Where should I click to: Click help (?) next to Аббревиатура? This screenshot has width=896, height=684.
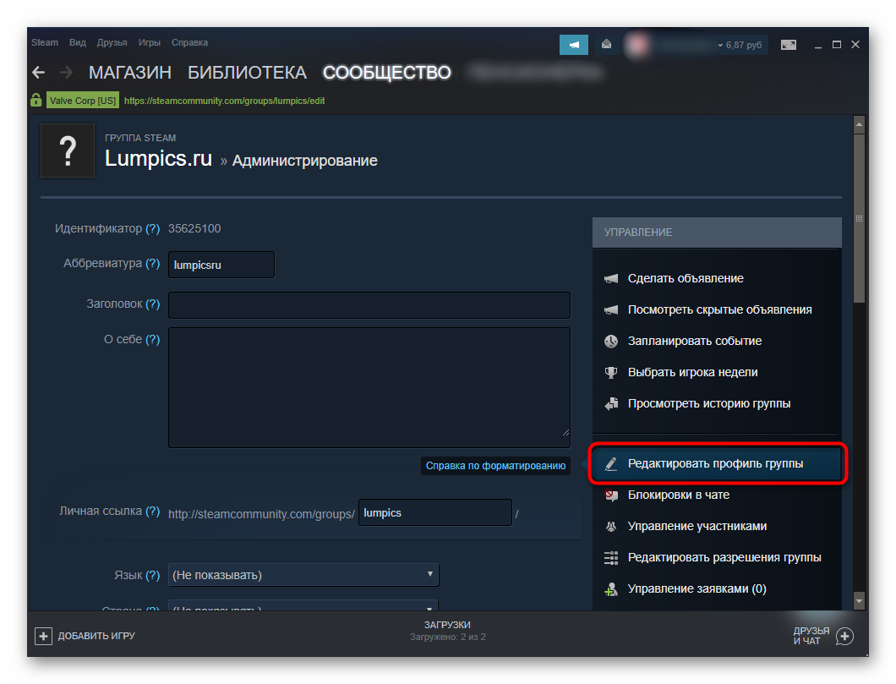pyautogui.click(x=152, y=264)
